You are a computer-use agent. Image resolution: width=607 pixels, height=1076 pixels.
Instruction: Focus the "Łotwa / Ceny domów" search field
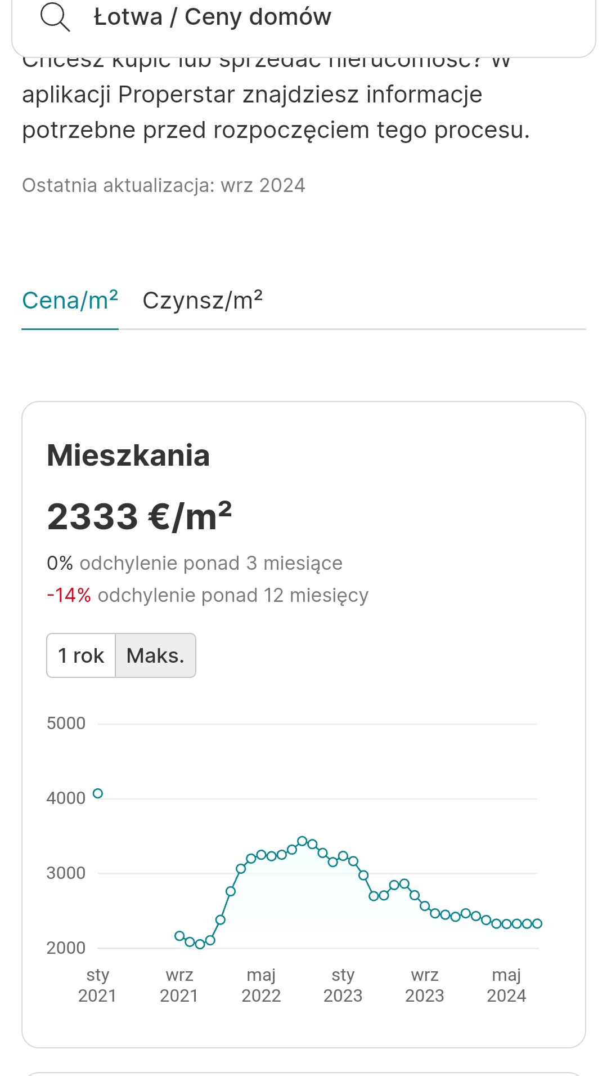coord(304,17)
